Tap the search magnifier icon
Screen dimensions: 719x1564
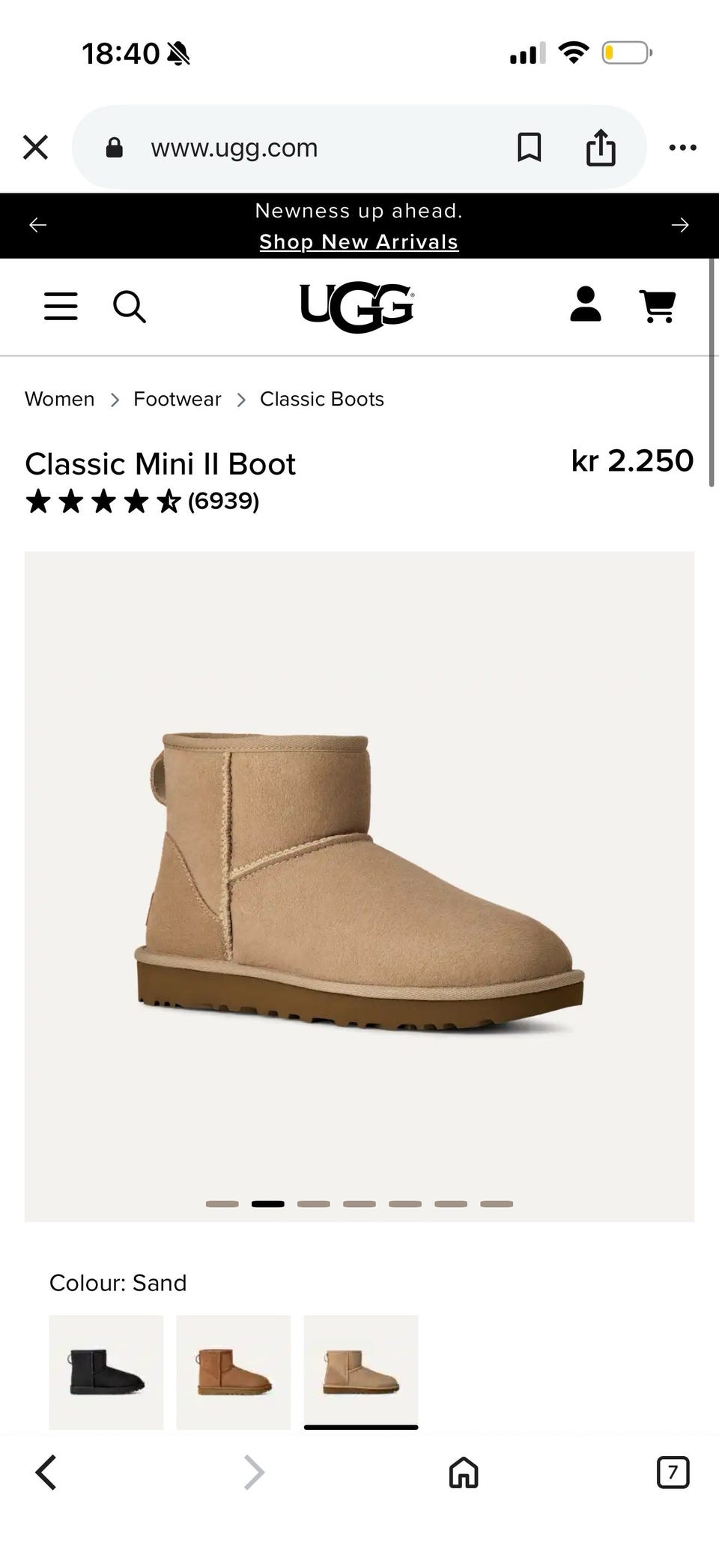pyautogui.click(x=130, y=307)
